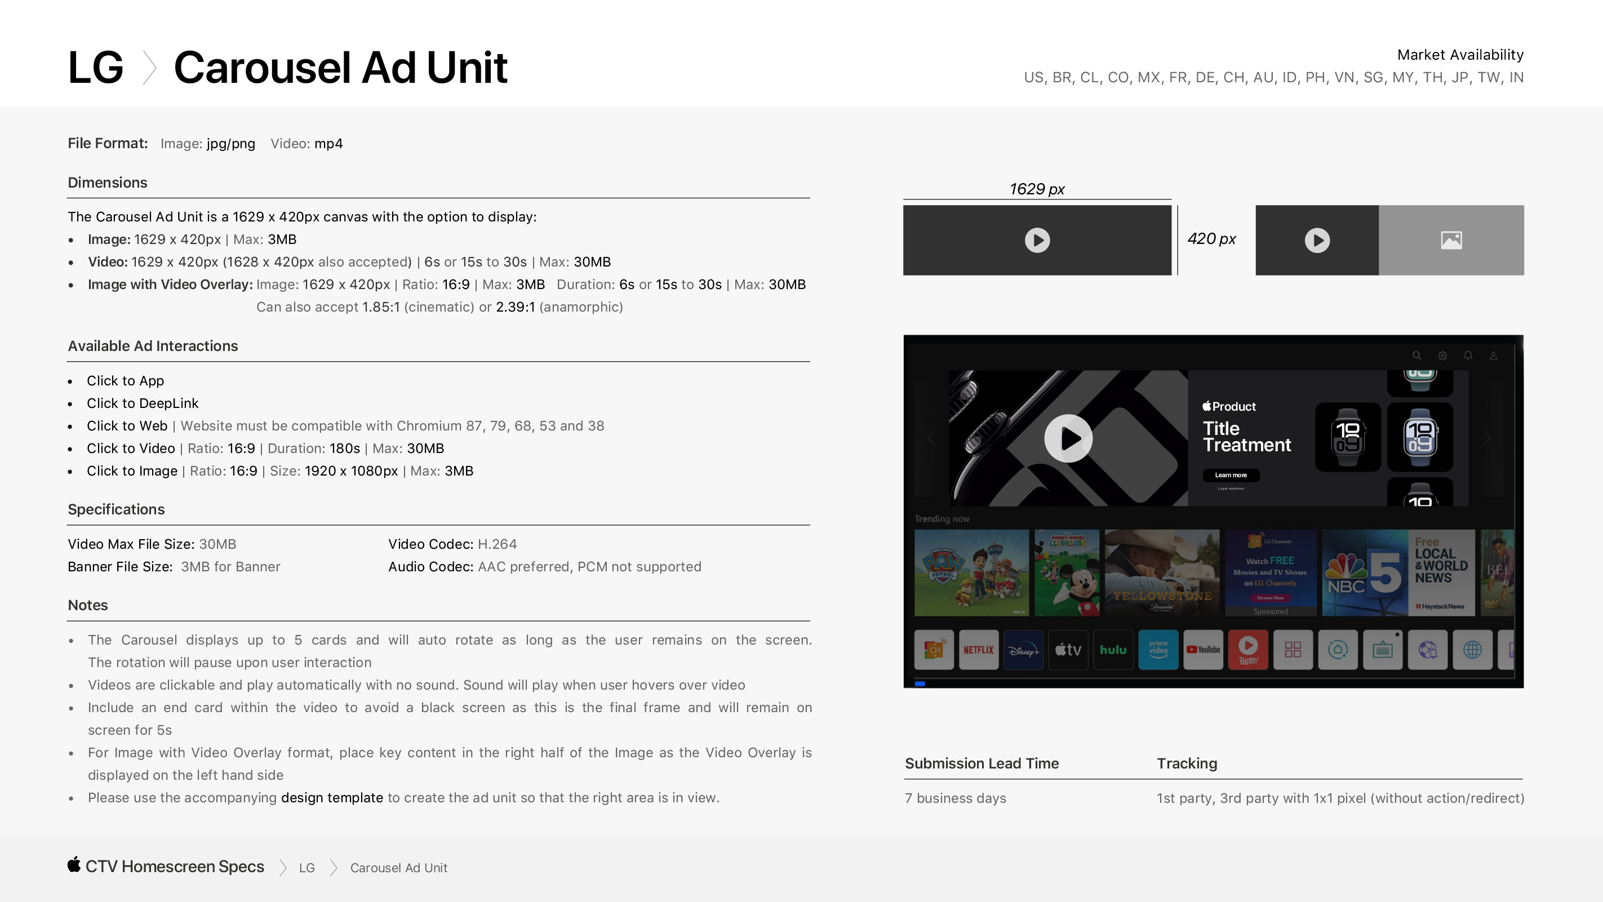The width and height of the screenshot is (1603, 902).
Task: Open the globe web browser tile
Action: 1472,650
